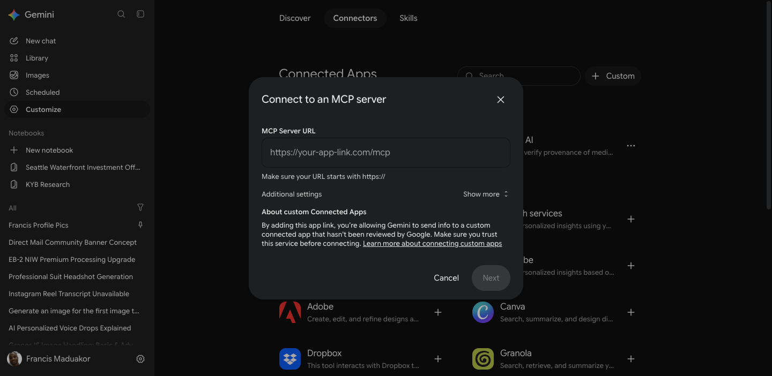Open Direct Mail Community Banner Concept chat
Screen dimensions: 772x376
(x=77, y=242)
